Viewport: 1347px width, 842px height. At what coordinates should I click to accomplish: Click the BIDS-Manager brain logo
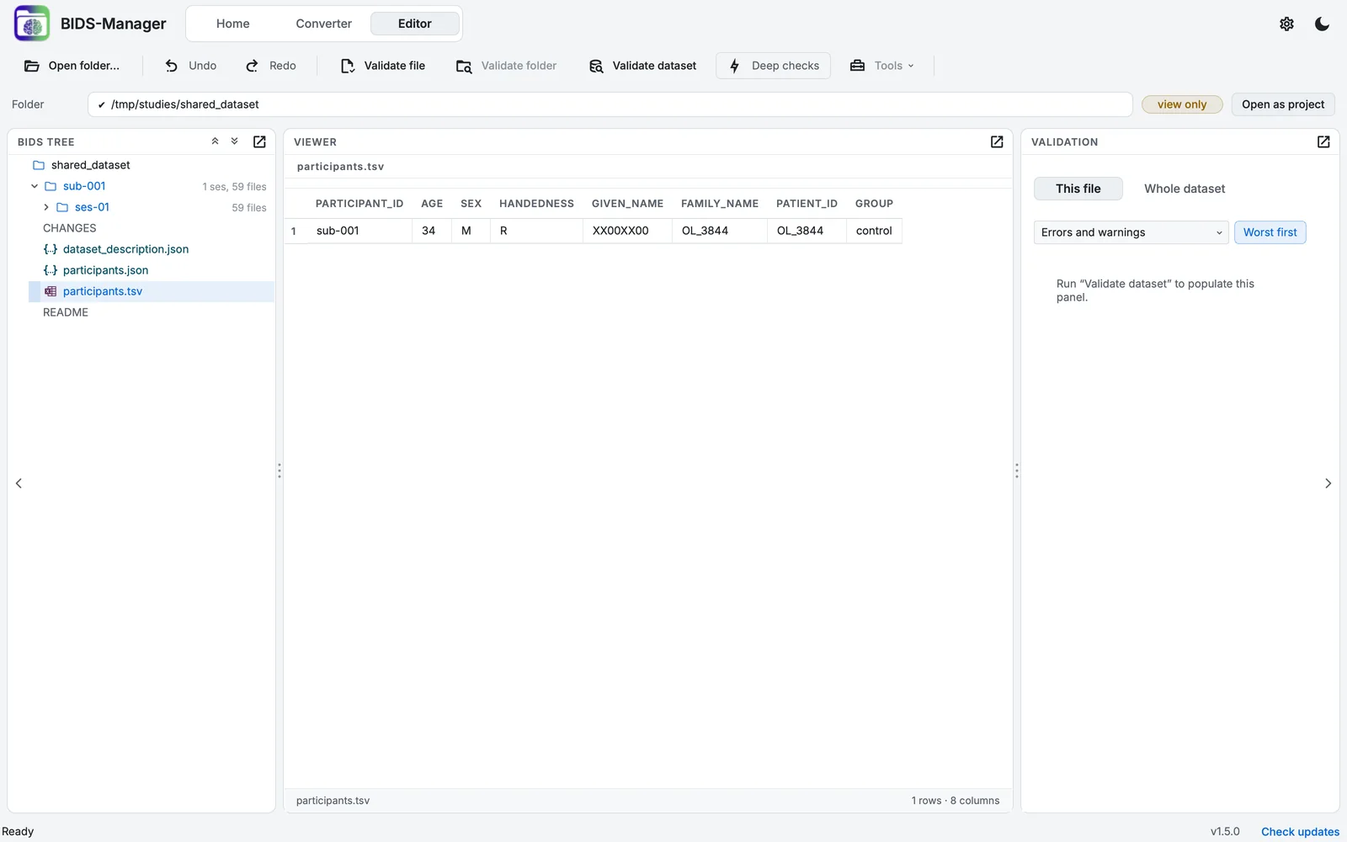point(32,24)
